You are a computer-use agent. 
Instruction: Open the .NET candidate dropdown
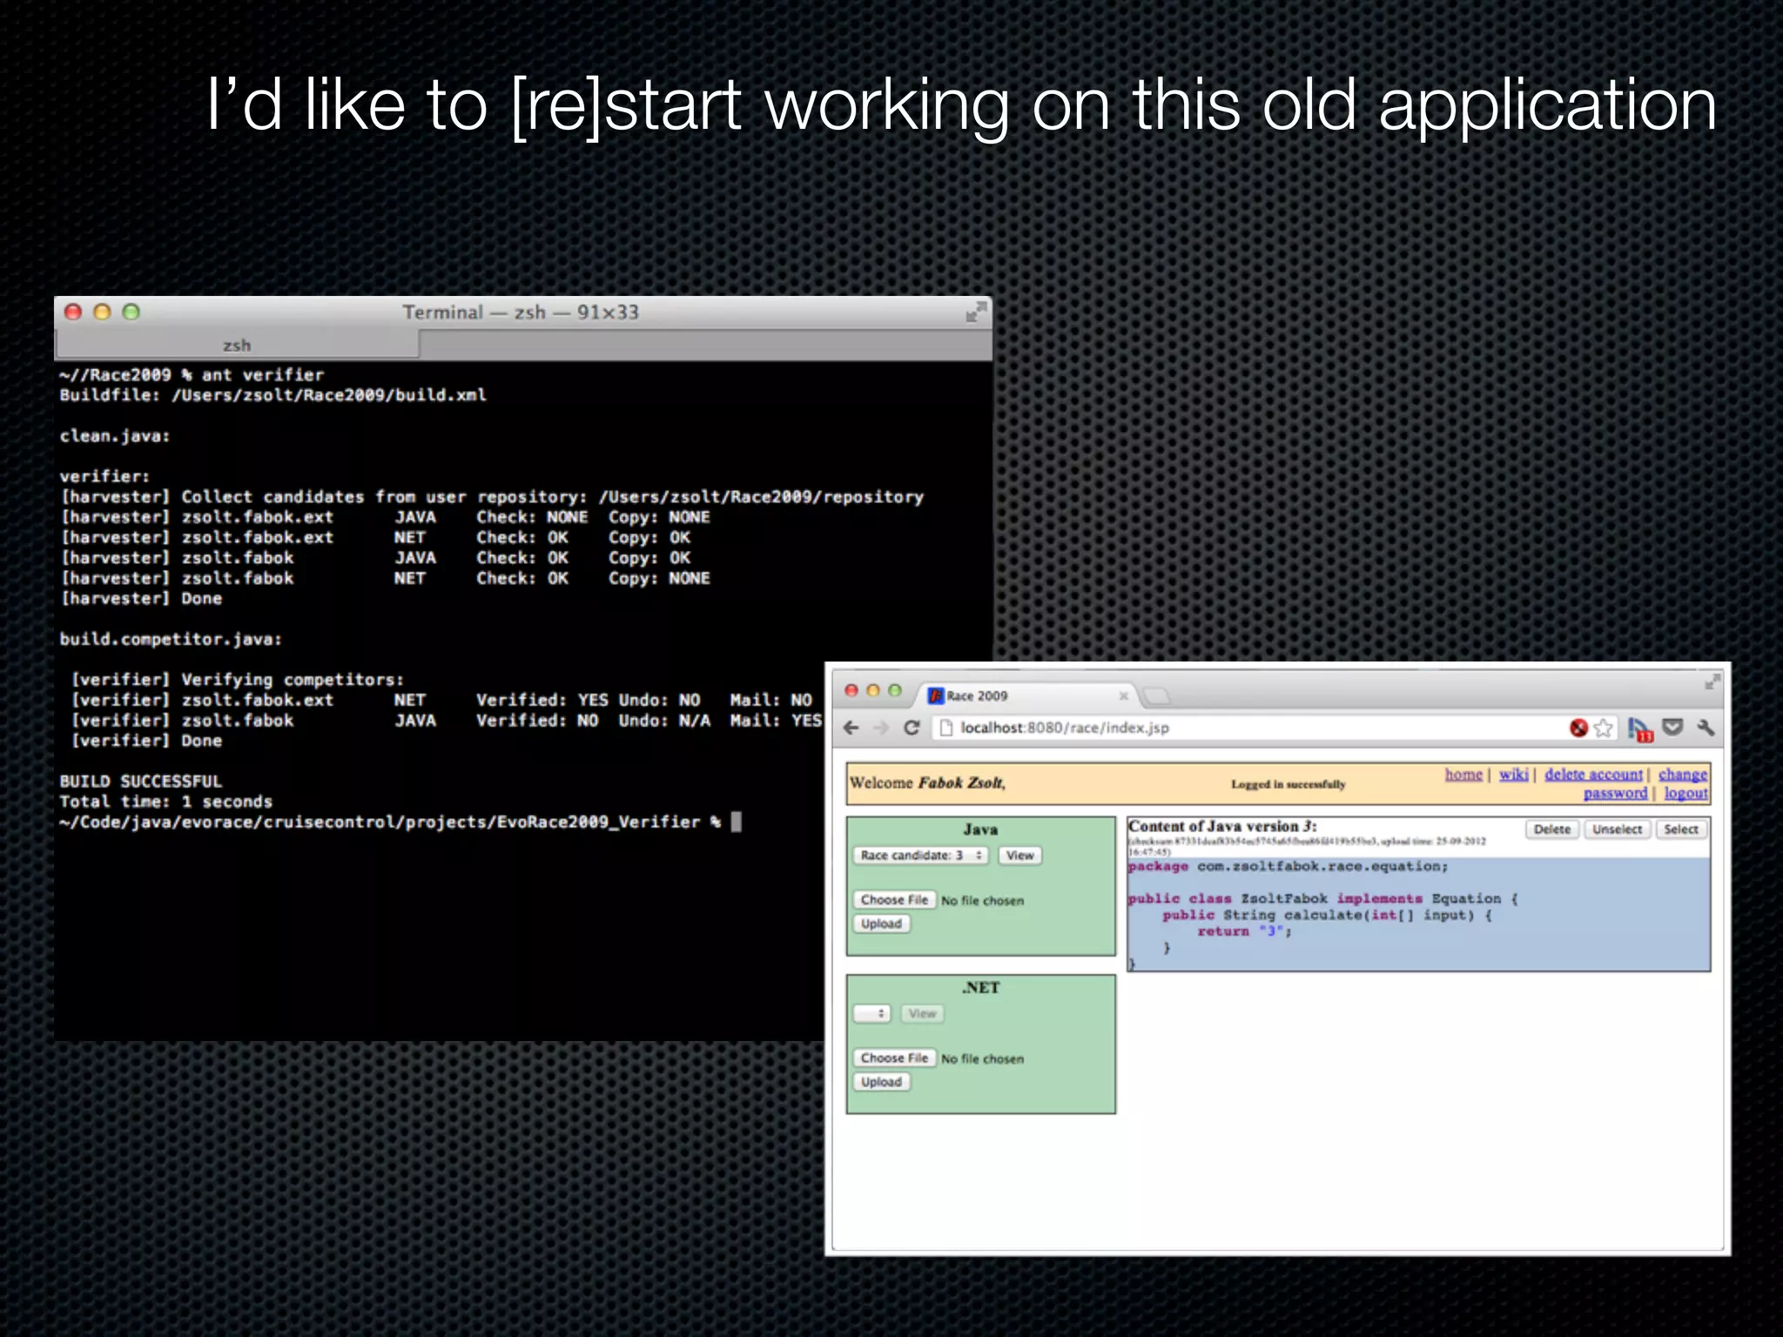[871, 1014]
